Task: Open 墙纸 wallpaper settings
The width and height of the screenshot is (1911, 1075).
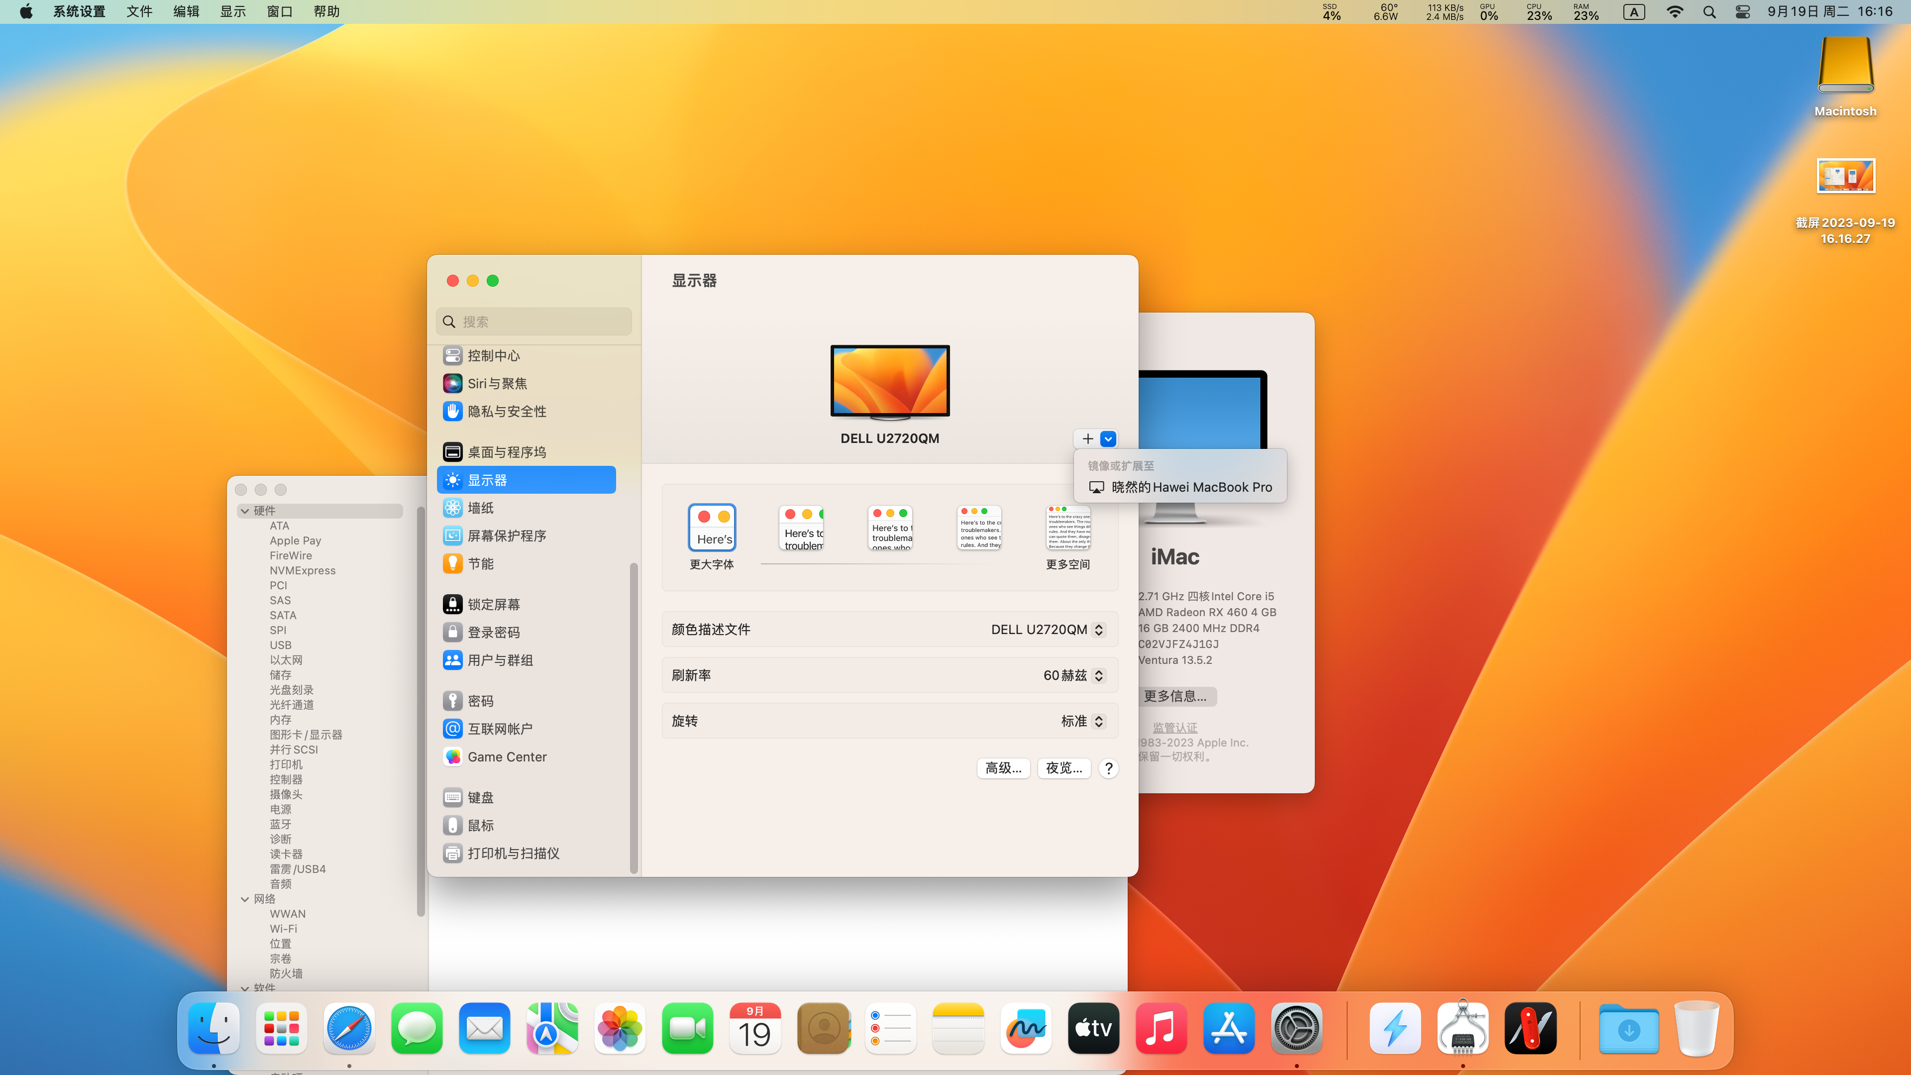Action: click(x=480, y=508)
